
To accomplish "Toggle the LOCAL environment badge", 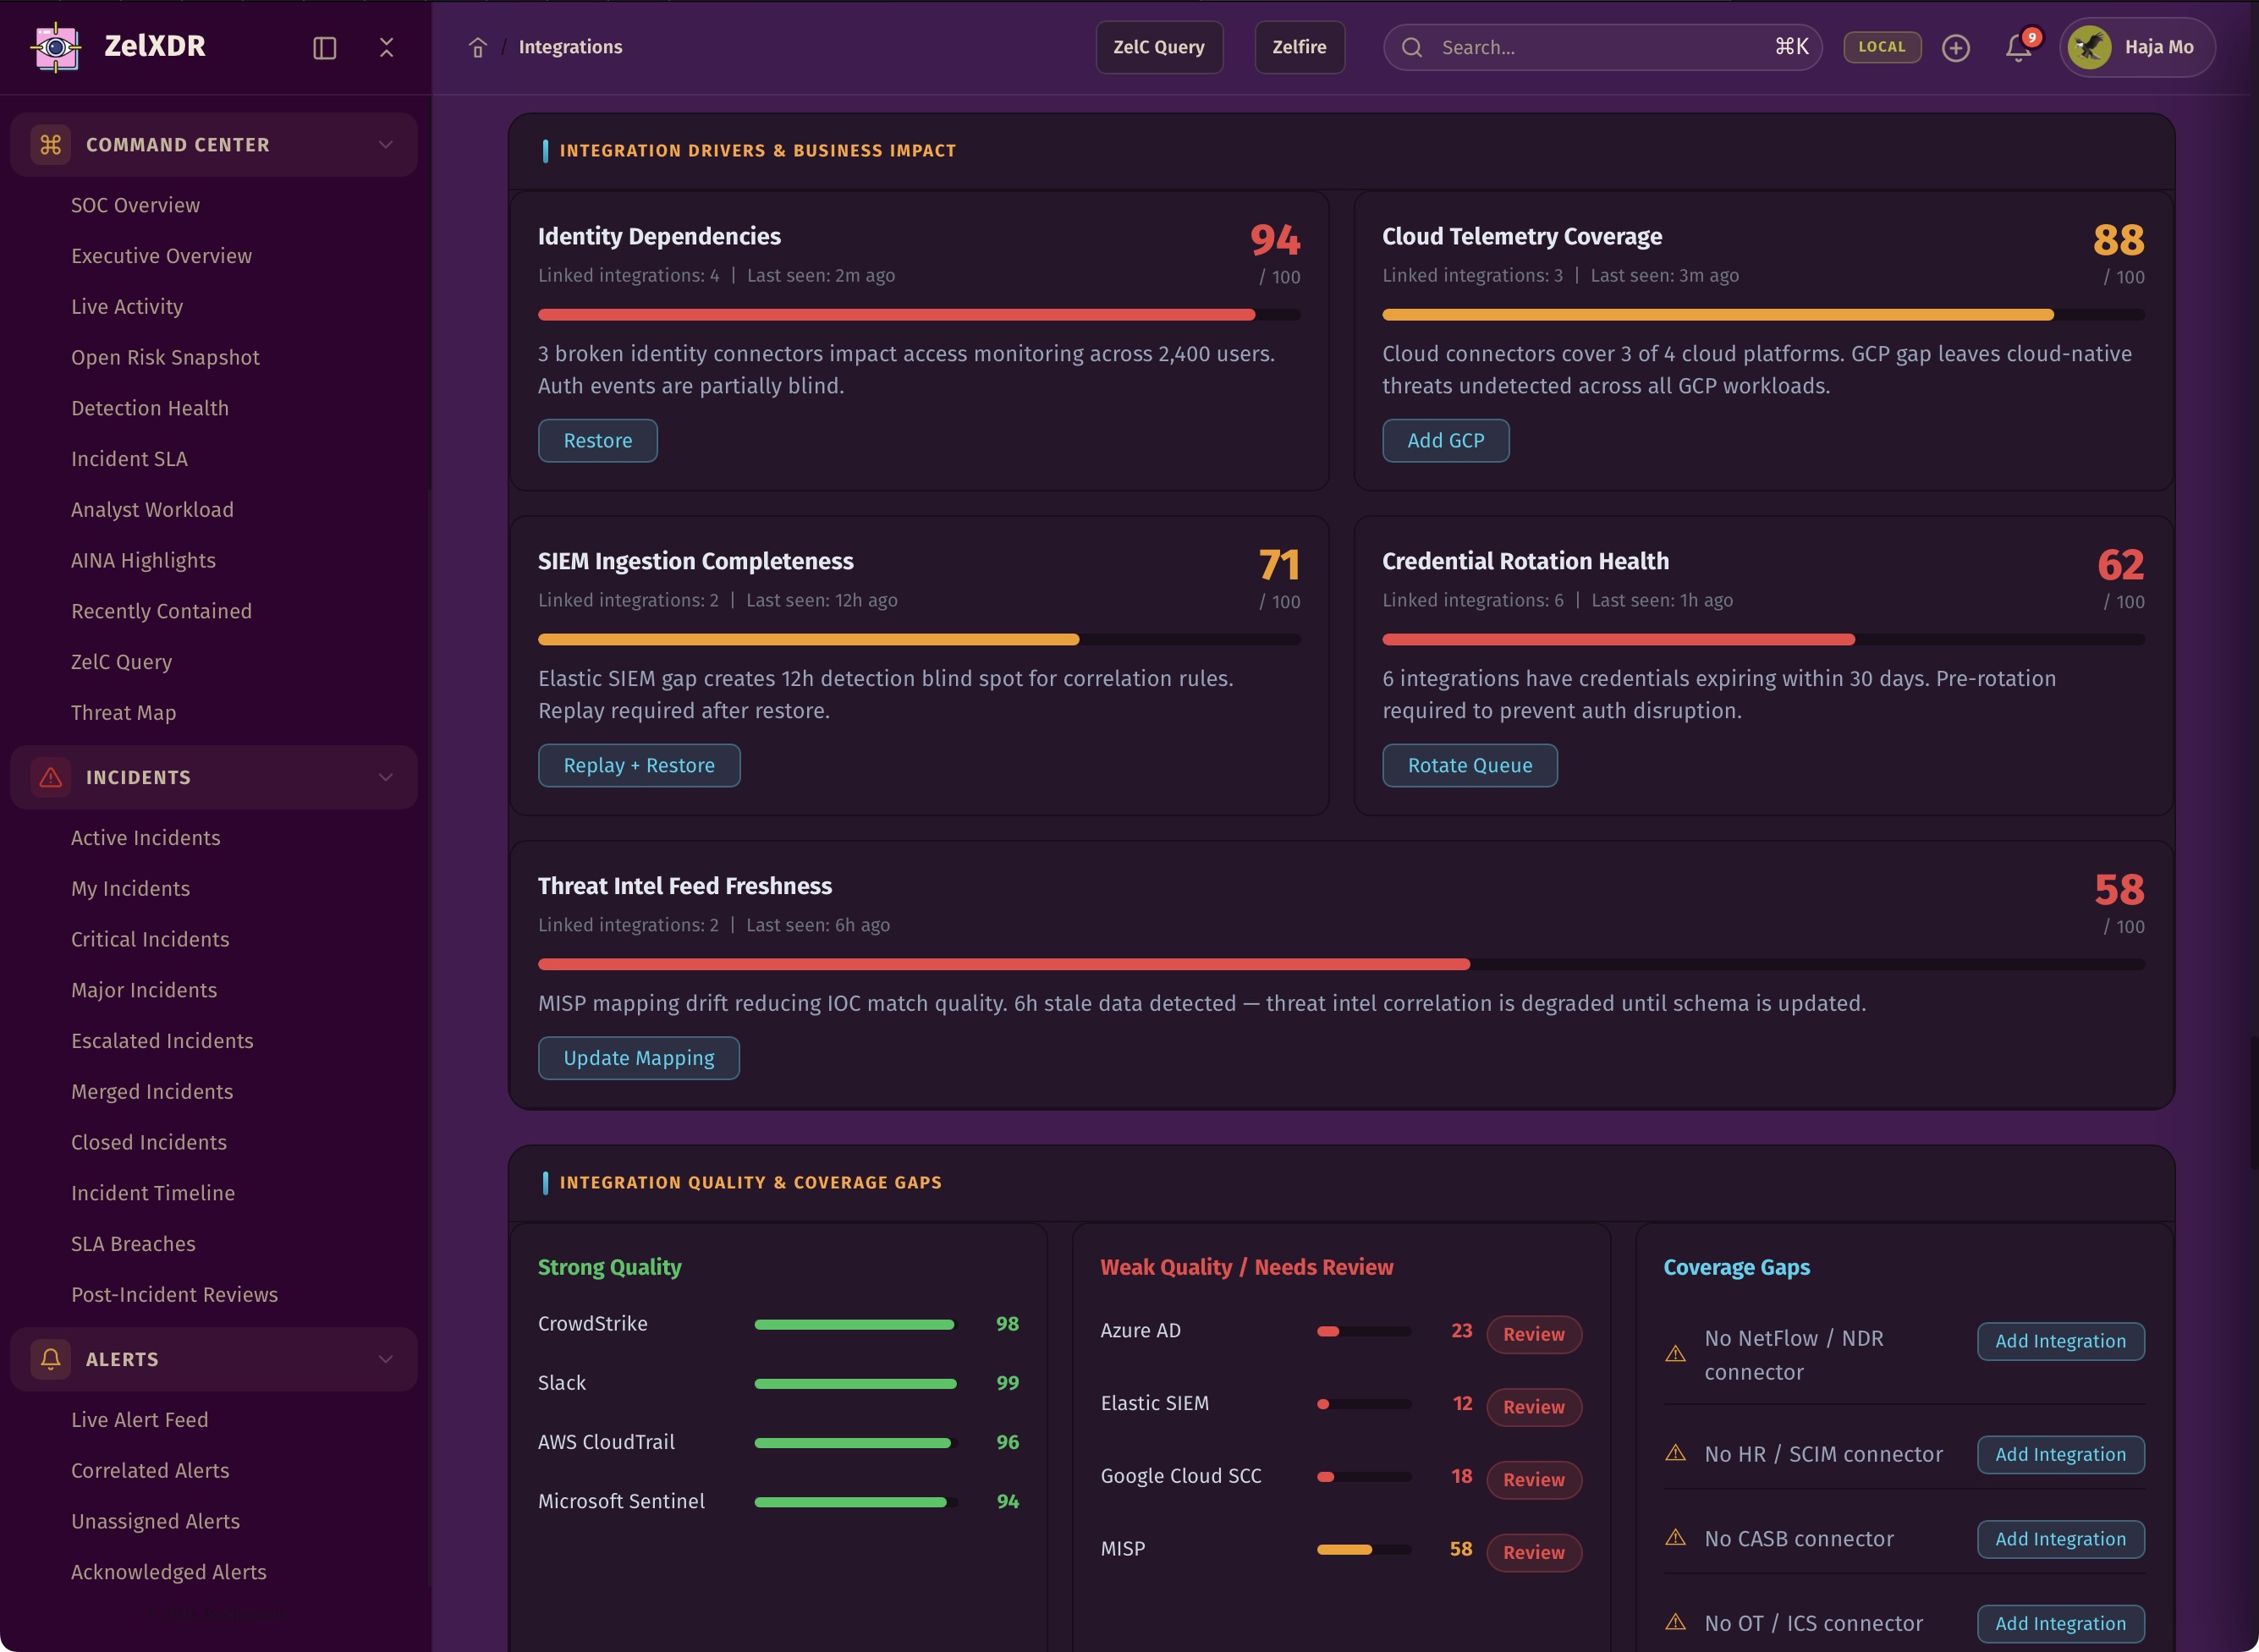I will (x=1881, y=47).
